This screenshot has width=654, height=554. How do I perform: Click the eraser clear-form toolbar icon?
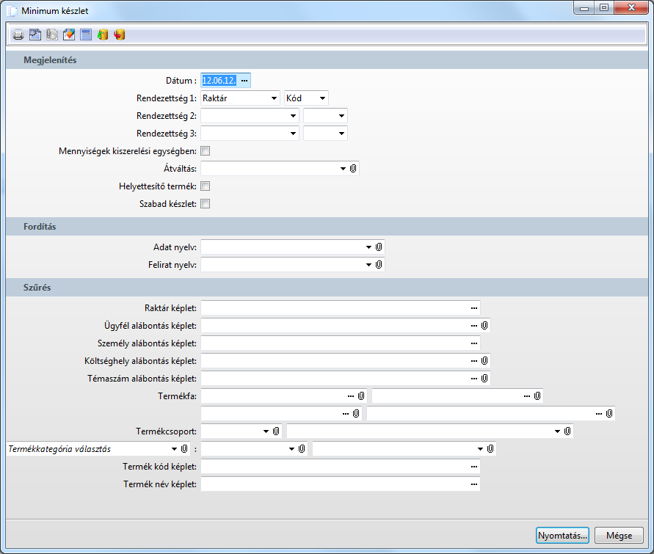point(69,34)
